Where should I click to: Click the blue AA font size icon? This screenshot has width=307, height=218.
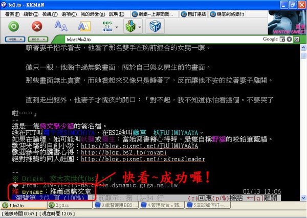(61, 26)
